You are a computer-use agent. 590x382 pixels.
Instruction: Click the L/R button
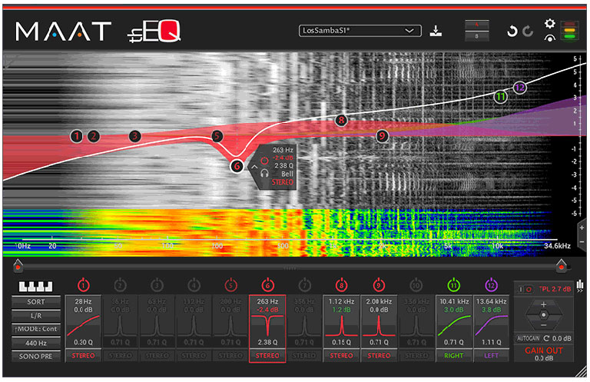36,316
